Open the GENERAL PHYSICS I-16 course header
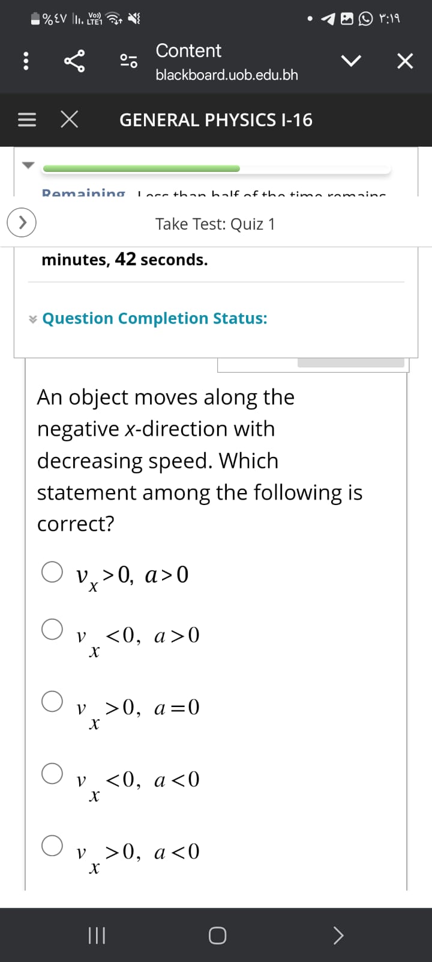Viewport: 432px width, 962px height. click(216, 120)
